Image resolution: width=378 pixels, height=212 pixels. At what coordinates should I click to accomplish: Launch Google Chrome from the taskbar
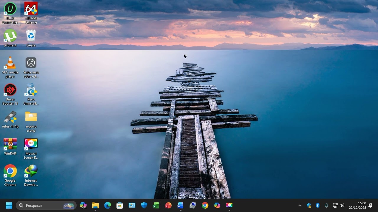(x=205, y=206)
